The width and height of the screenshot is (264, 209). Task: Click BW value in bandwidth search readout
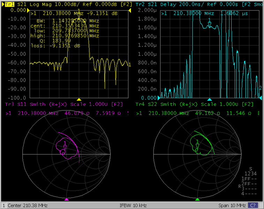point(65,21)
